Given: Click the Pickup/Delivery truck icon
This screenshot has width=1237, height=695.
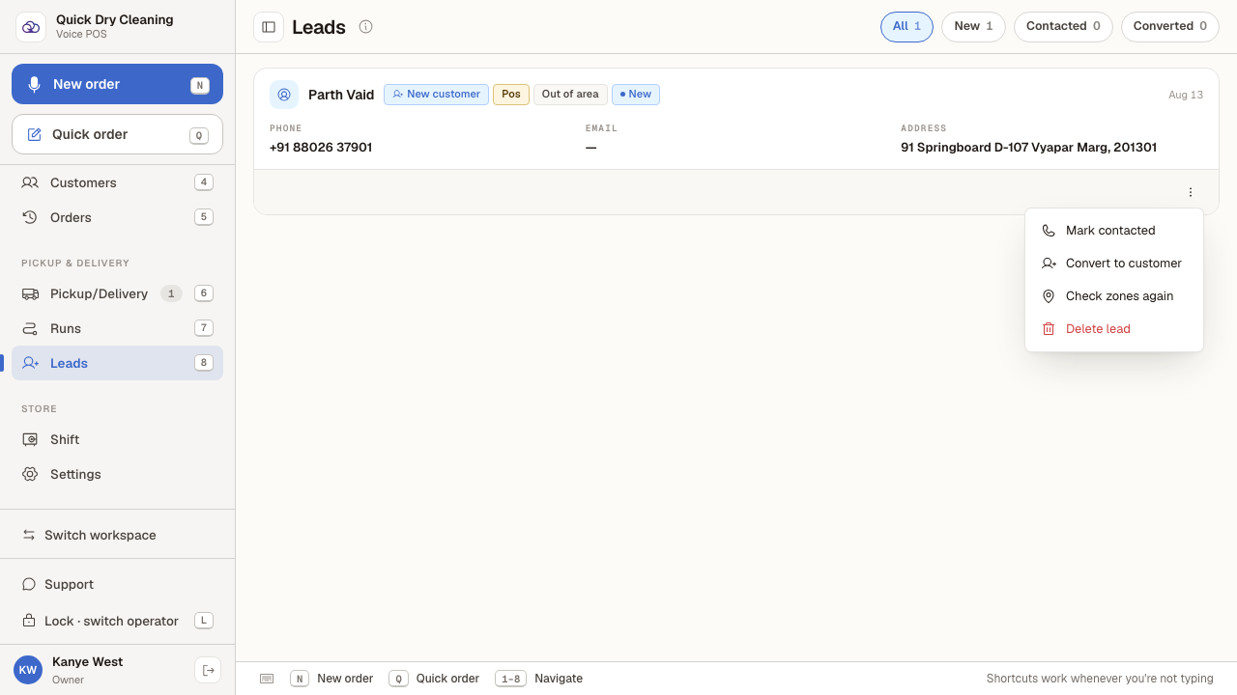Looking at the screenshot, I should [x=30, y=293].
